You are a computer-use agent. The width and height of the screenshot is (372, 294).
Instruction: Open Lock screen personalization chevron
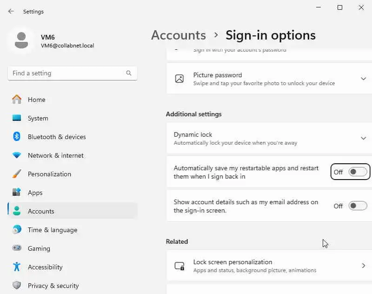click(363, 266)
